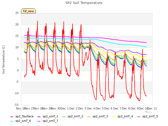Viewport: 168px width, 126px height.
Task: Click the purple sp2_smT_5 legend swatch
Action: (139, 117)
